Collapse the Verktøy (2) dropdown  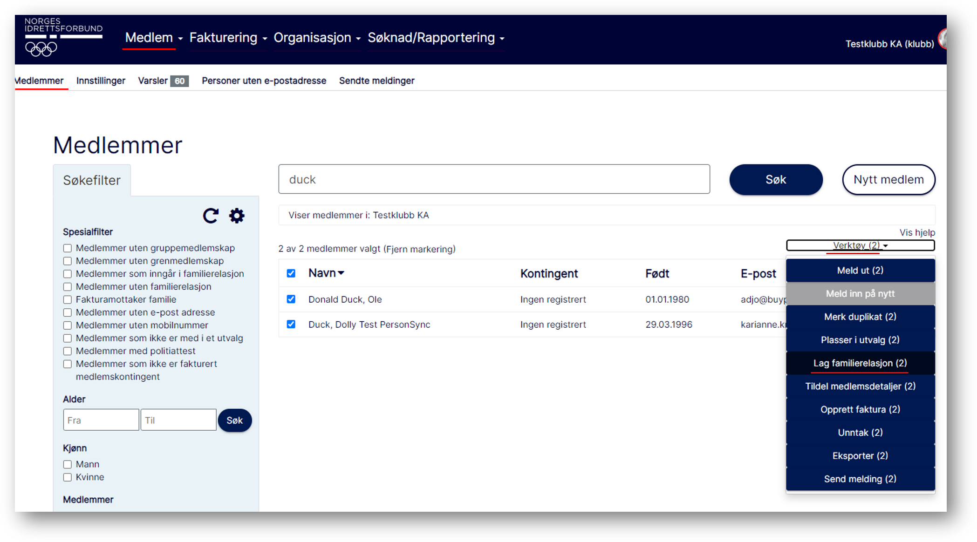[x=860, y=245]
